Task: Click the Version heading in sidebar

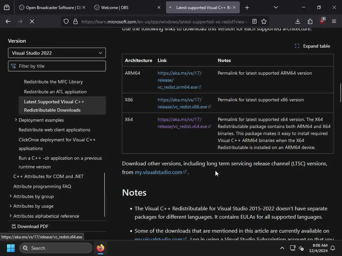Action: (17, 41)
